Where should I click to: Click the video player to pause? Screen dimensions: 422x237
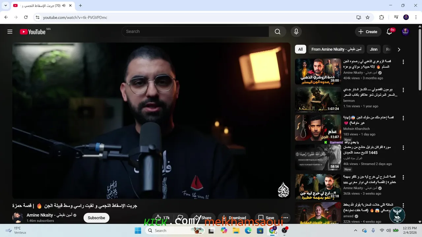[x=151, y=120]
